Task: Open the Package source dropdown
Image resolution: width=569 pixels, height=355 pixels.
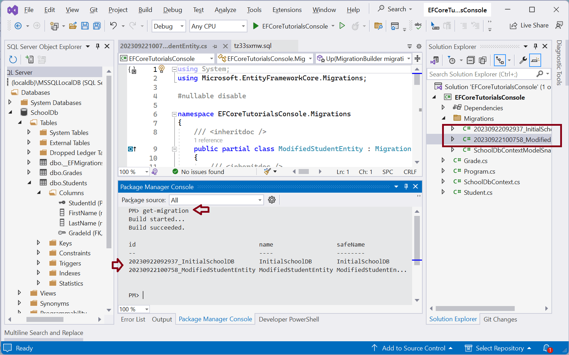Action: [x=216, y=200]
